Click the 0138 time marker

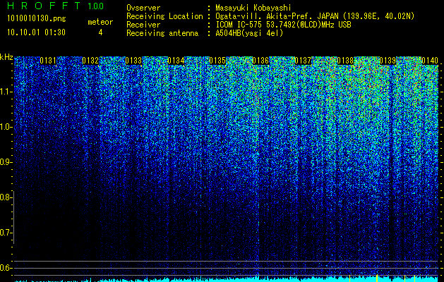345,61
